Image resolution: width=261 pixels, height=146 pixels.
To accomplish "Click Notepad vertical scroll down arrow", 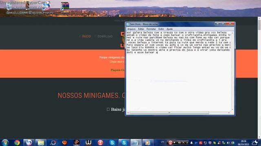I will point(232,109).
